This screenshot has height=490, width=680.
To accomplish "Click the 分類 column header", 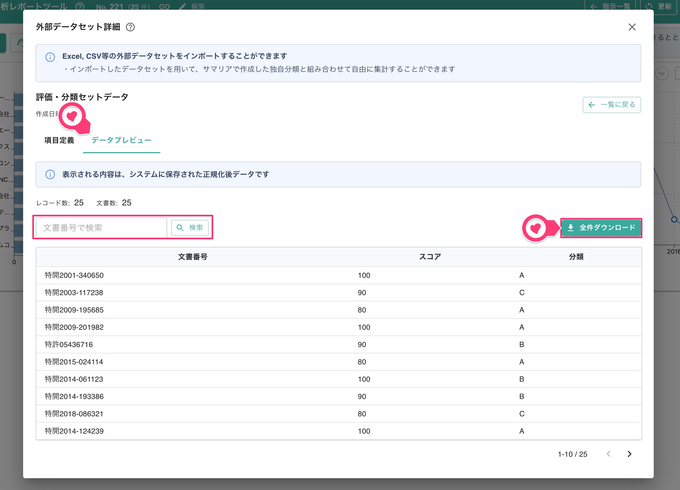I will [x=576, y=257].
